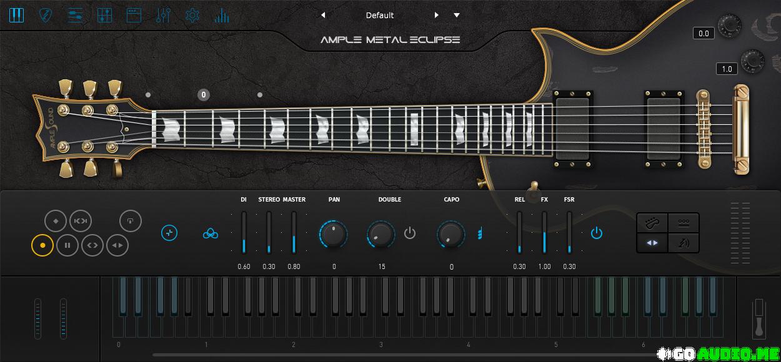The height and width of the screenshot is (362, 781).
Task: Set the MASTER volume slider
Action: (294, 232)
